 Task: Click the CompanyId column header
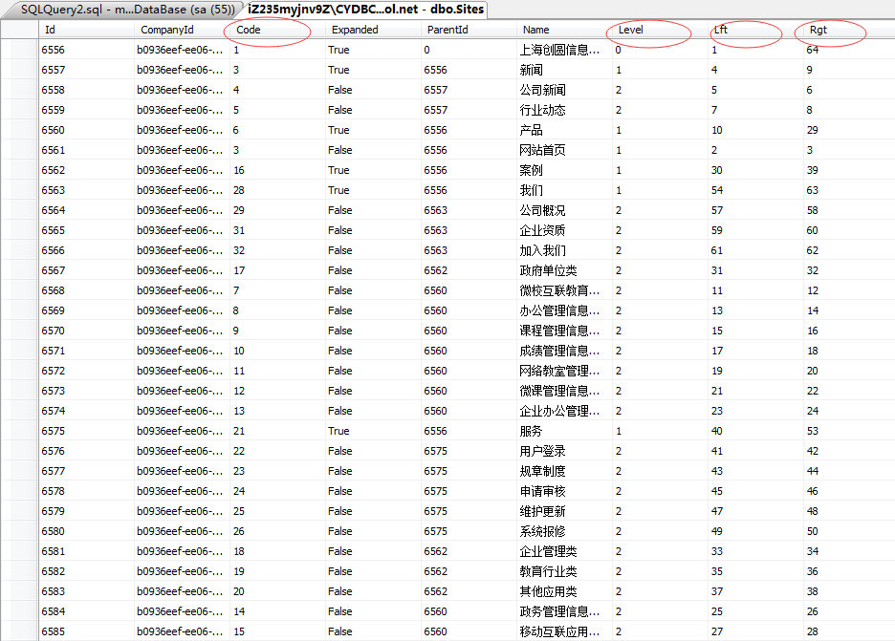coord(182,30)
